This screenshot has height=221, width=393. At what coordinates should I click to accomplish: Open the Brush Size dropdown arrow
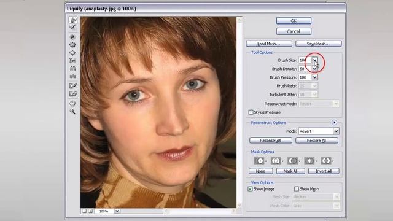[314, 60]
